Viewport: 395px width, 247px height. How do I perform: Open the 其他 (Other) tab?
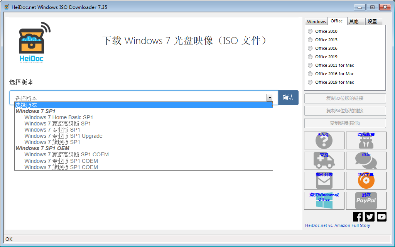click(x=356, y=22)
